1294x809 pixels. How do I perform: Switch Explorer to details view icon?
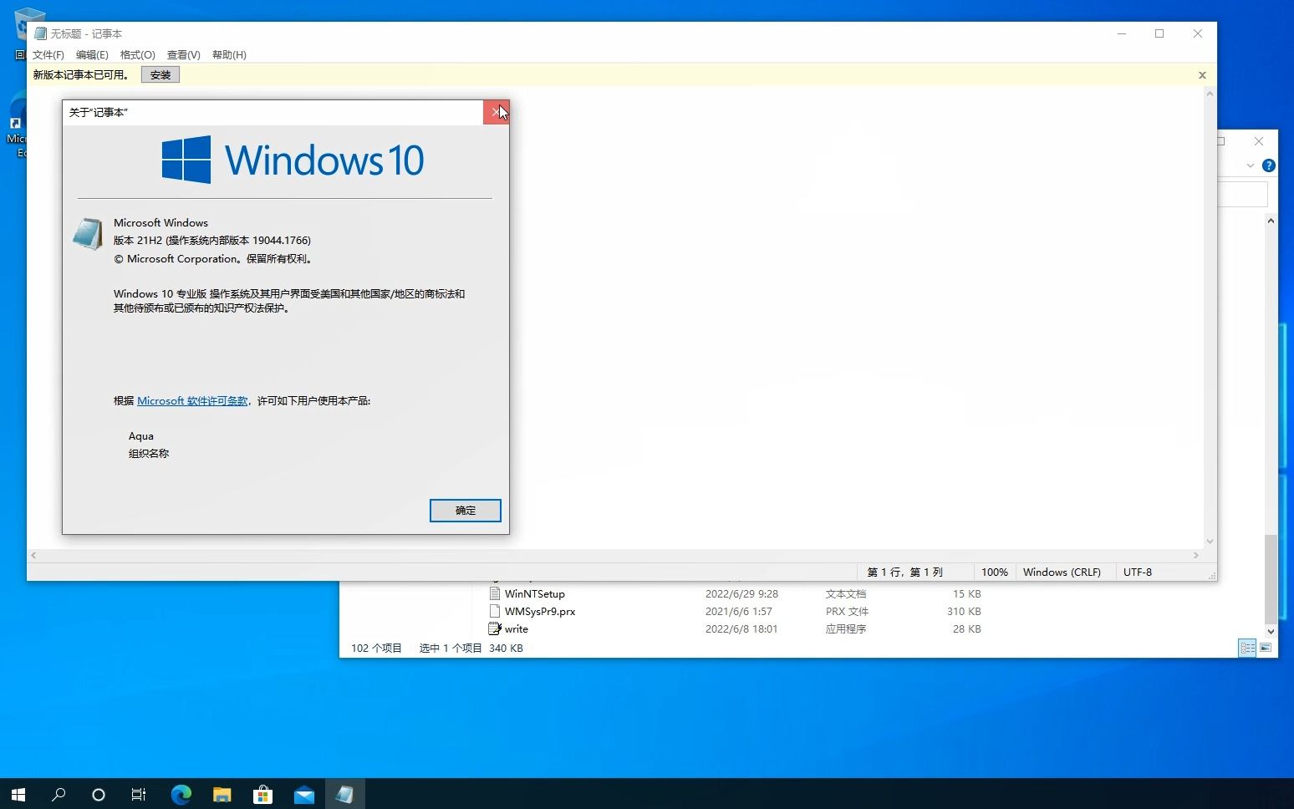point(1247,648)
